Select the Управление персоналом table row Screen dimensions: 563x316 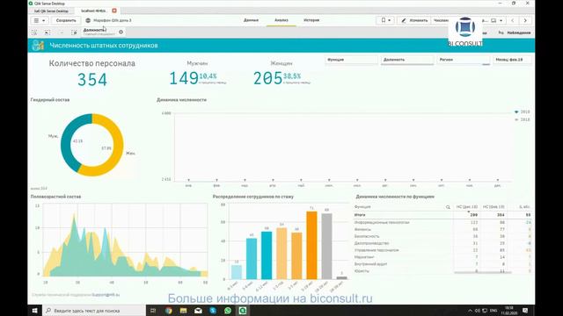[442, 250]
